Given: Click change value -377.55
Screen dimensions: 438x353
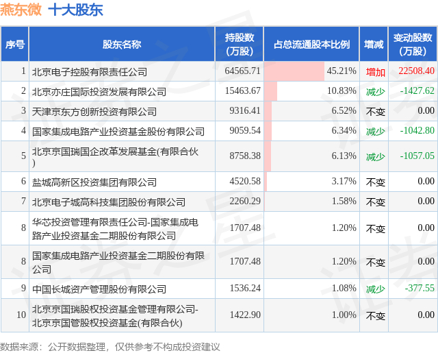Looking at the screenshot, I should 420,288.
